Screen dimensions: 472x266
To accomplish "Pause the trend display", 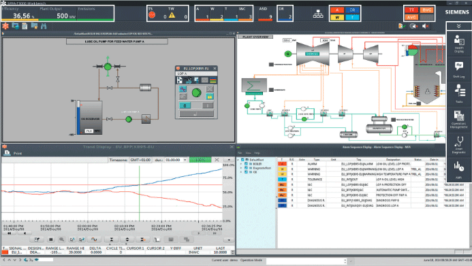I will (50, 239).
